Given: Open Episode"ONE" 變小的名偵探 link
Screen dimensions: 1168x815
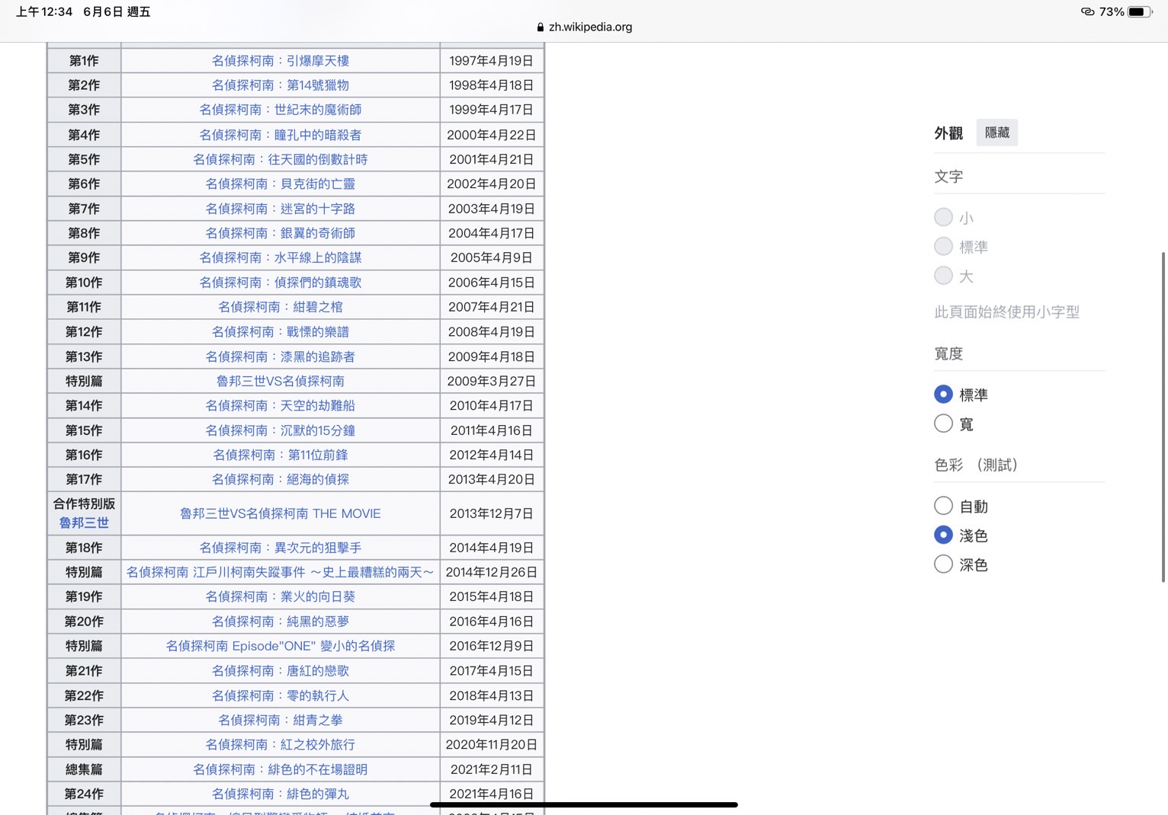Looking at the screenshot, I should coord(281,646).
